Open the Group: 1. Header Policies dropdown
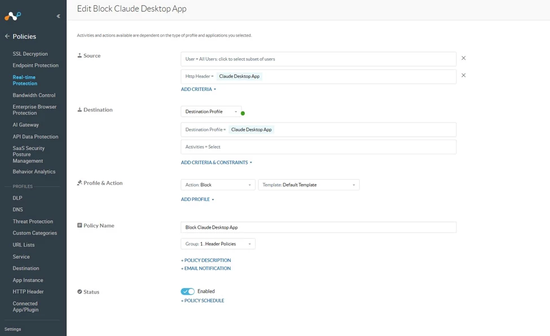Screen dimensions: 550x336 pos(218,243)
